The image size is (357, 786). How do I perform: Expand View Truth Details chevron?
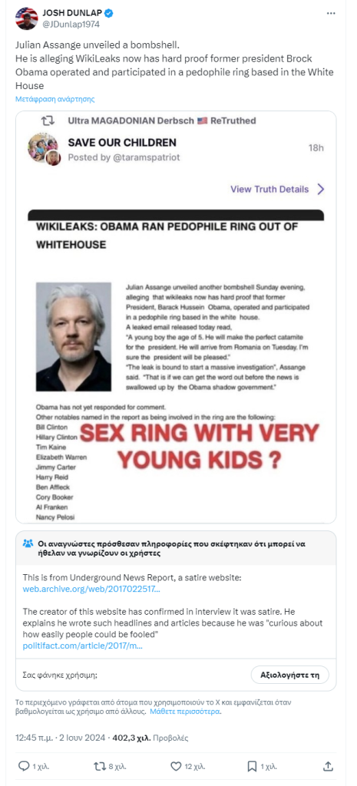pos(321,189)
